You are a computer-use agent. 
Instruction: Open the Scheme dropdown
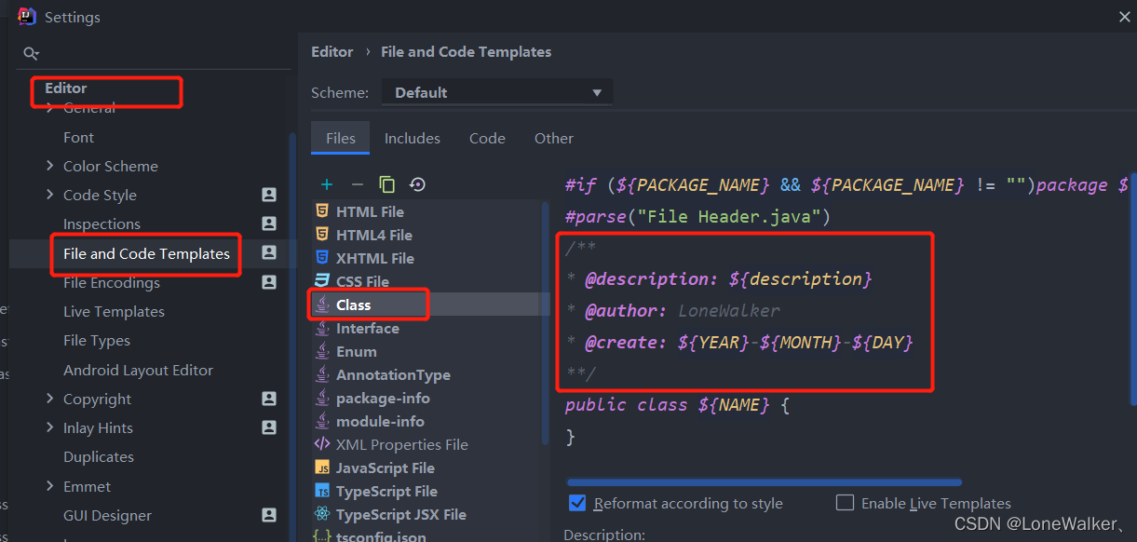(496, 92)
